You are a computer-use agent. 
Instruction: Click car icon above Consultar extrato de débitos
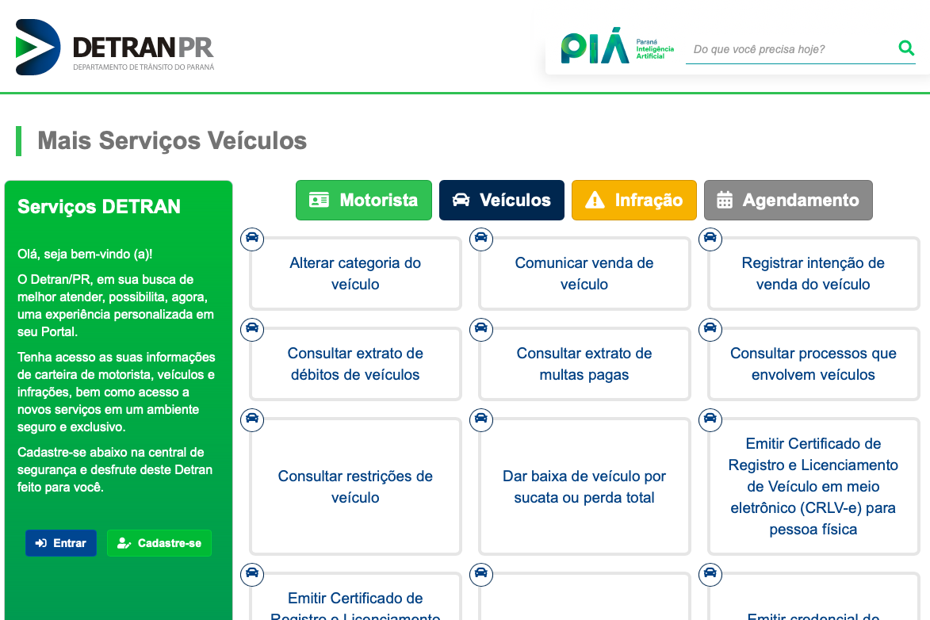coord(252,330)
